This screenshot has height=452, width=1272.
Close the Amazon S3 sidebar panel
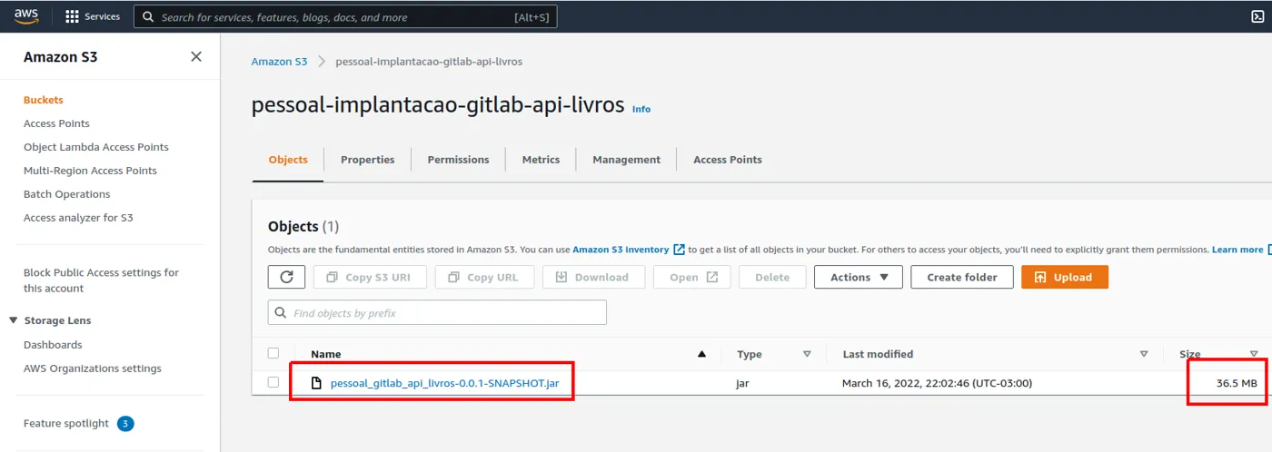[196, 56]
